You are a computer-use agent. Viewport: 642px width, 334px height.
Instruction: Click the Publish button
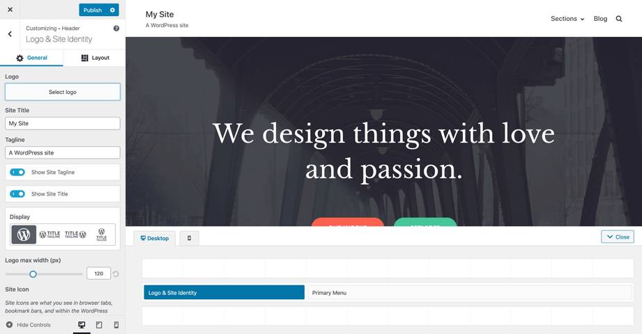point(93,10)
